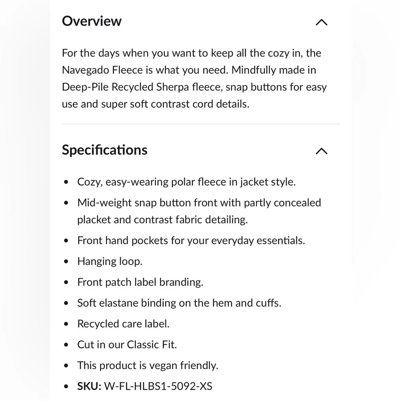This screenshot has width=401, height=401.
Task: Click the divider line below Overview text
Action: pos(200,124)
